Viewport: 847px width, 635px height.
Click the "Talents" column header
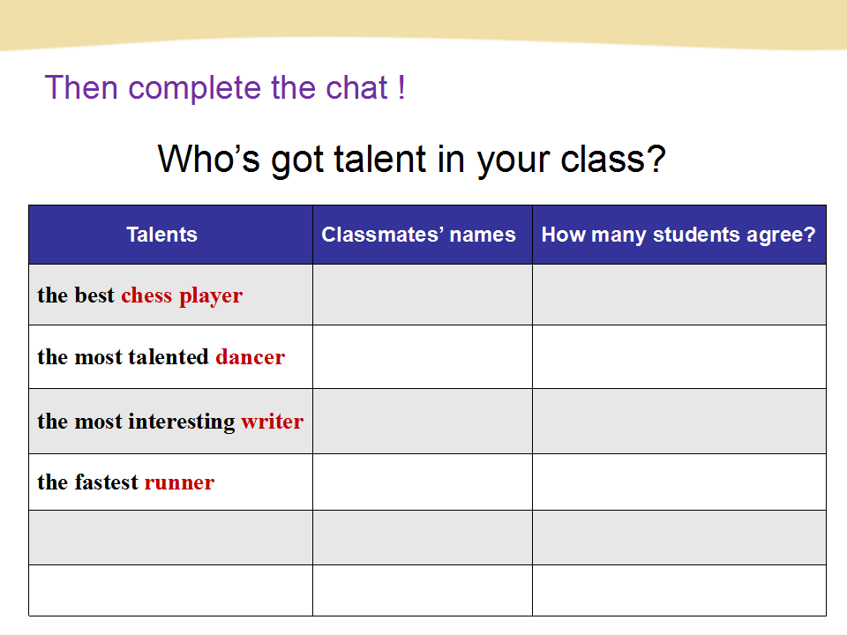point(161,235)
